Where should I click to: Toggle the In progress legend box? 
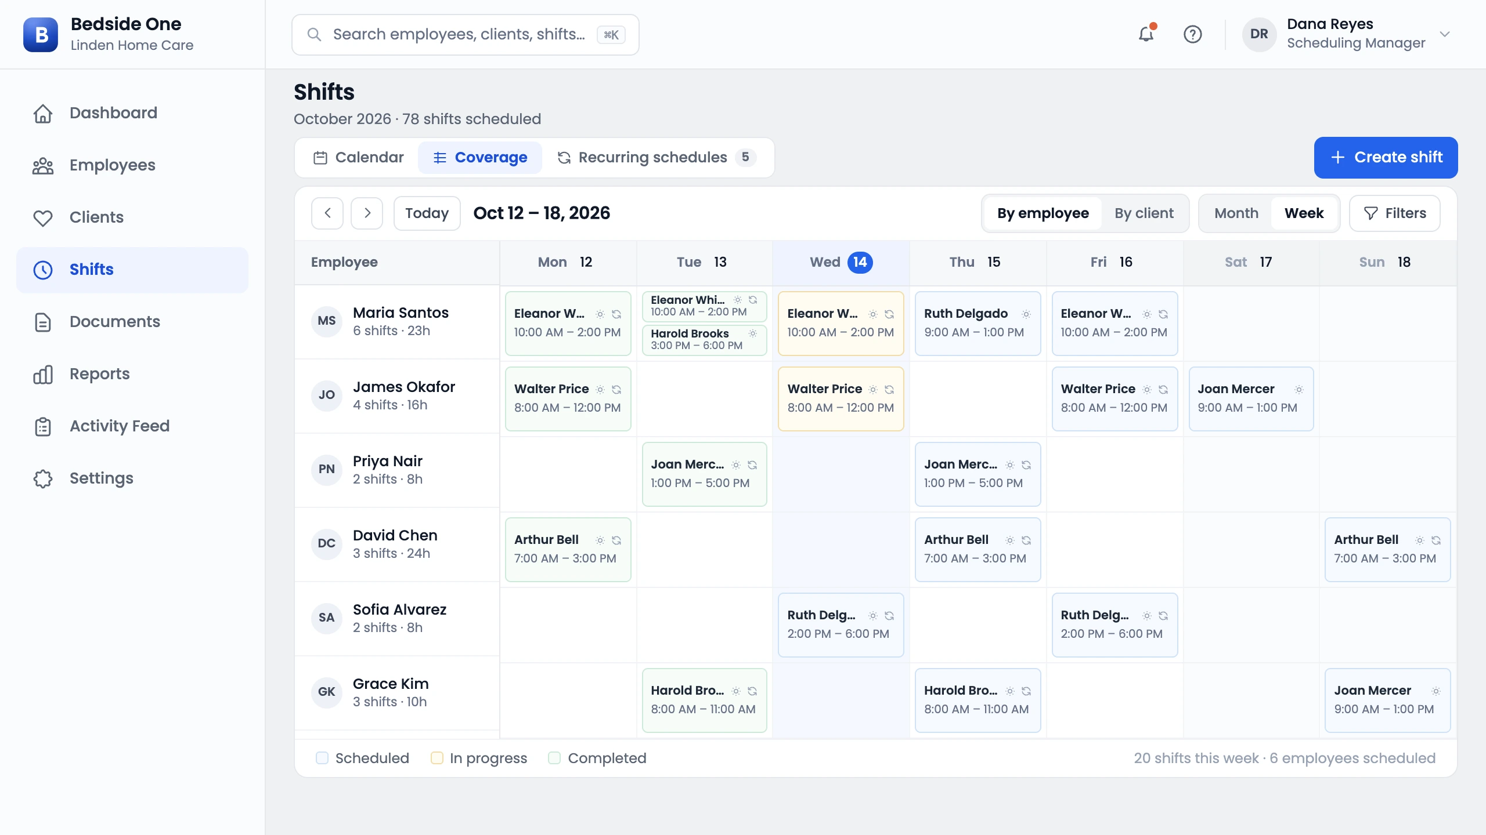point(437,758)
